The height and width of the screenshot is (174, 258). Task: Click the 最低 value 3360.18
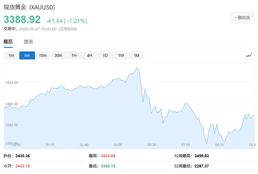point(108,166)
